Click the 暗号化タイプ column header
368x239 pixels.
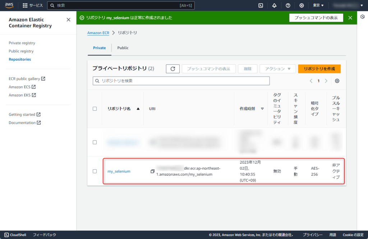click(315, 109)
